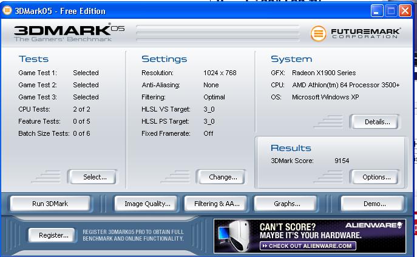Open results Options...

375,177
